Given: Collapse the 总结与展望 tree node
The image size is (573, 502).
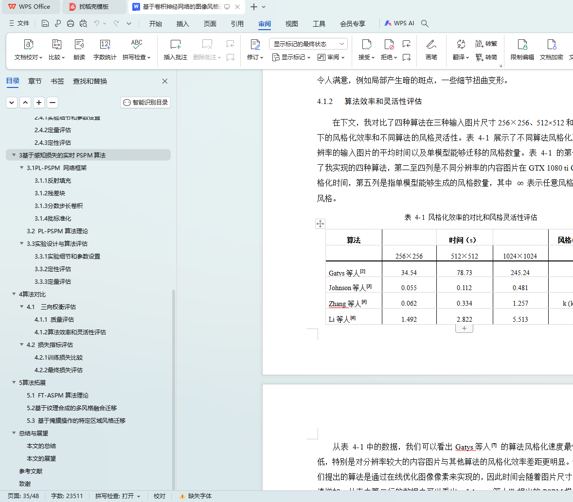Looking at the screenshot, I should [14, 433].
